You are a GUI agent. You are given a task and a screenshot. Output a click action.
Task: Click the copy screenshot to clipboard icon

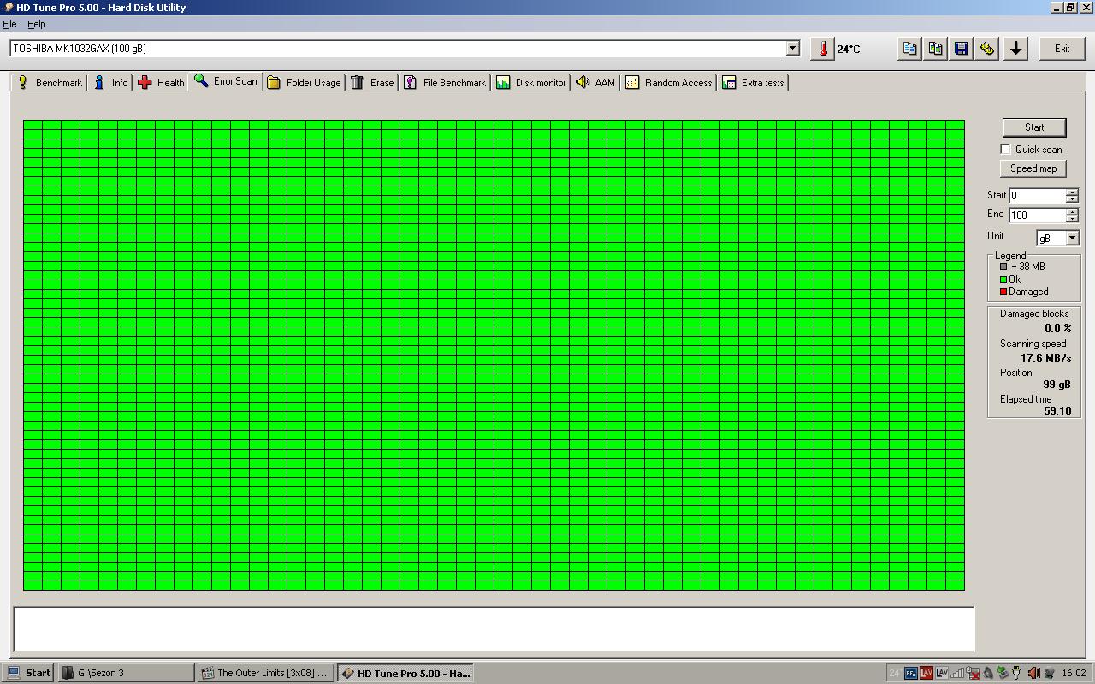936,49
